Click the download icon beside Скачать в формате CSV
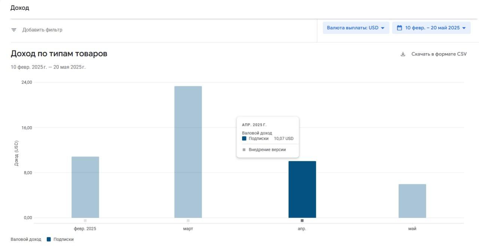 click(x=403, y=54)
